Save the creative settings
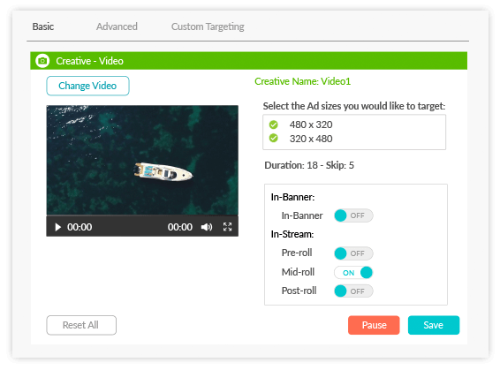 point(434,325)
